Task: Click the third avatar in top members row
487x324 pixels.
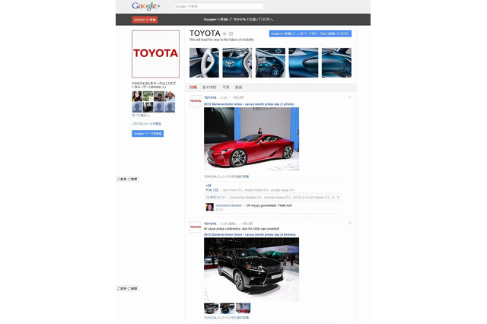Action: [x=159, y=96]
